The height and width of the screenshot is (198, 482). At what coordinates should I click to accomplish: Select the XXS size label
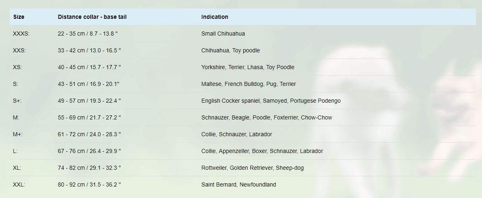pos(20,50)
